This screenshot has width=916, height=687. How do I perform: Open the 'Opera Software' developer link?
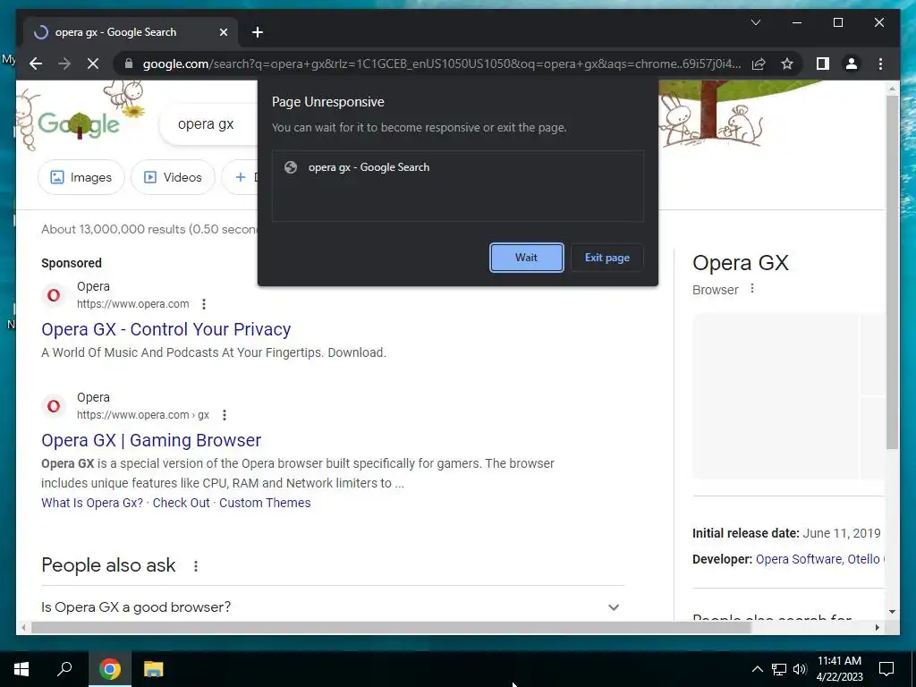(798, 559)
